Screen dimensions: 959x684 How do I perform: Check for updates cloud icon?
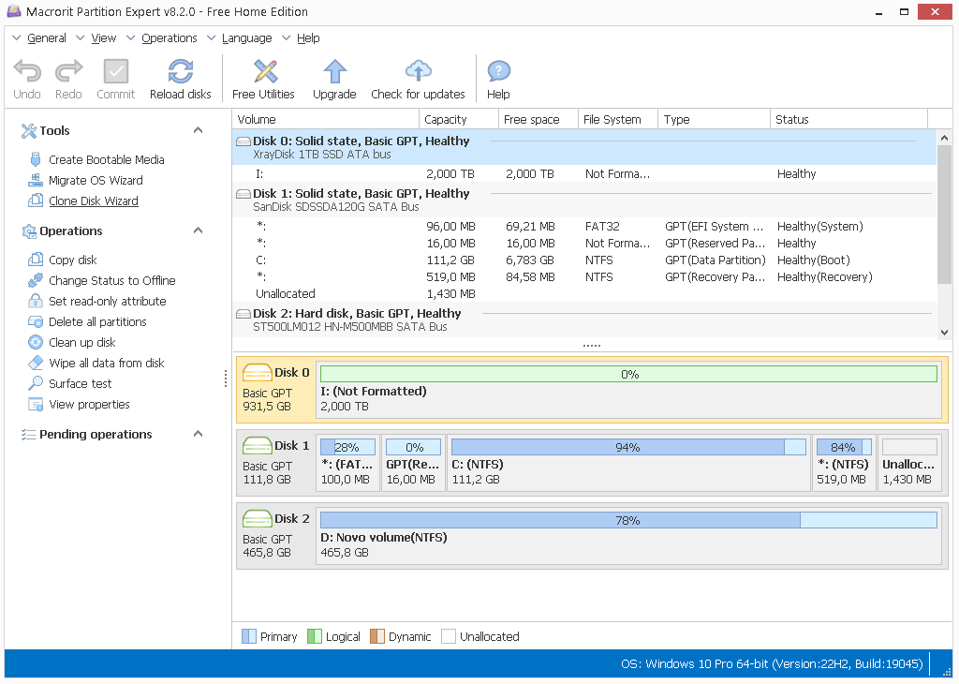click(419, 71)
